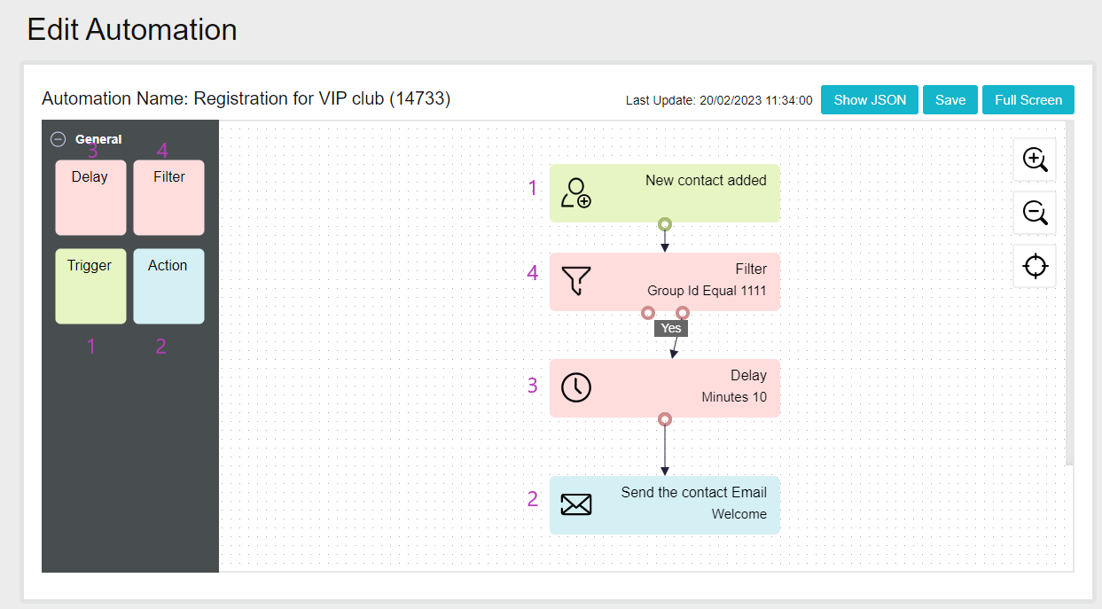Click the Yes label on filter connection
This screenshot has height=609, width=1102.
point(671,328)
